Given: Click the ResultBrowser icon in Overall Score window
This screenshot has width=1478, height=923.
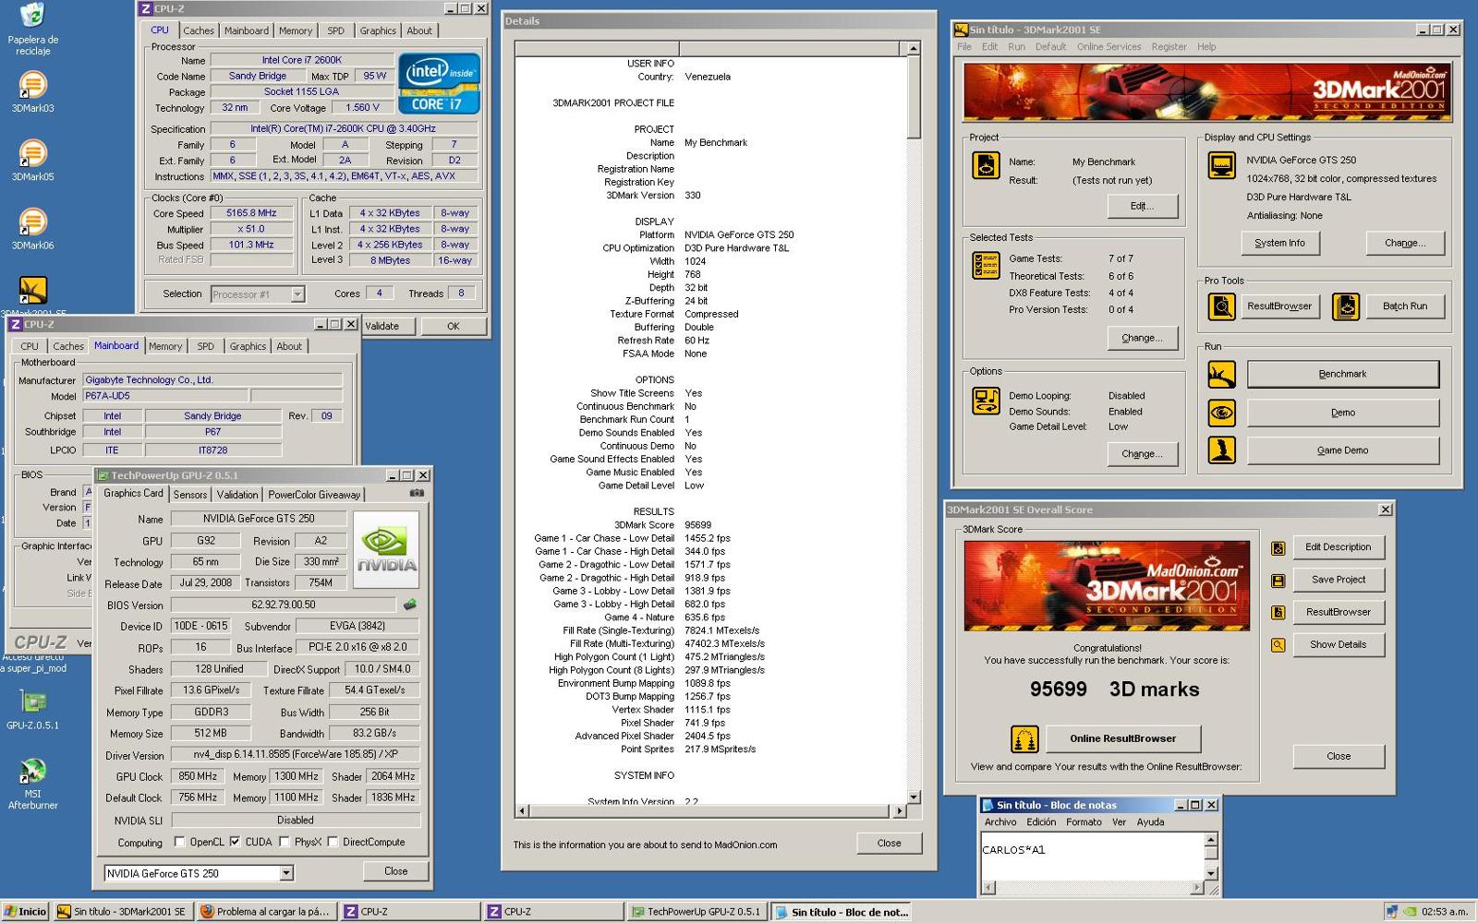Looking at the screenshot, I should click(x=1278, y=613).
